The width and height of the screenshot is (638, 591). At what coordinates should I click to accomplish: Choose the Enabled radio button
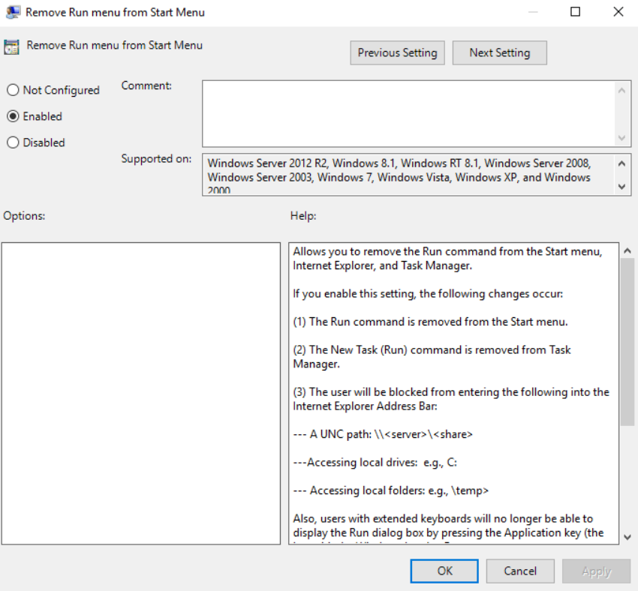tap(13, 116)
